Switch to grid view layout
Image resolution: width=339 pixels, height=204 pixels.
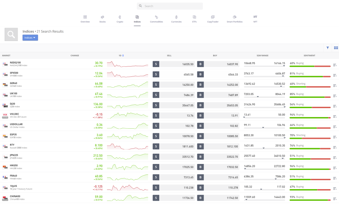336,48
